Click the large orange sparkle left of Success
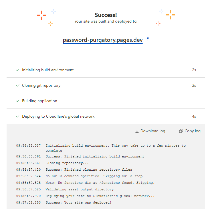 pyautogui.click(x=41, y=15)
